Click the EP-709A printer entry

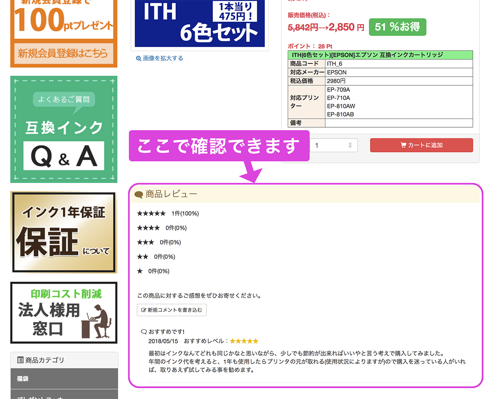(x=338, y=90)
